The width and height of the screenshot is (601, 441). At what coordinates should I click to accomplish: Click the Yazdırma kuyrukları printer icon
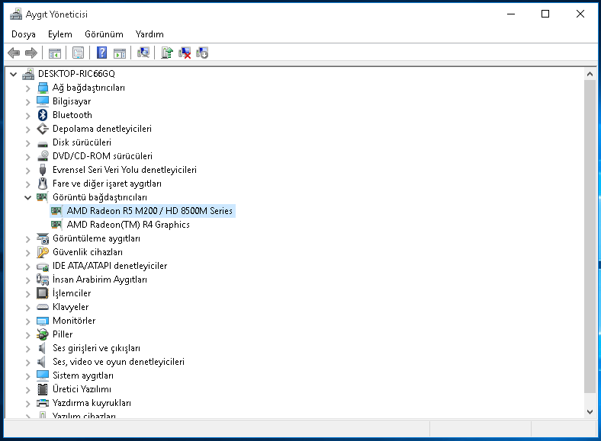43,403
